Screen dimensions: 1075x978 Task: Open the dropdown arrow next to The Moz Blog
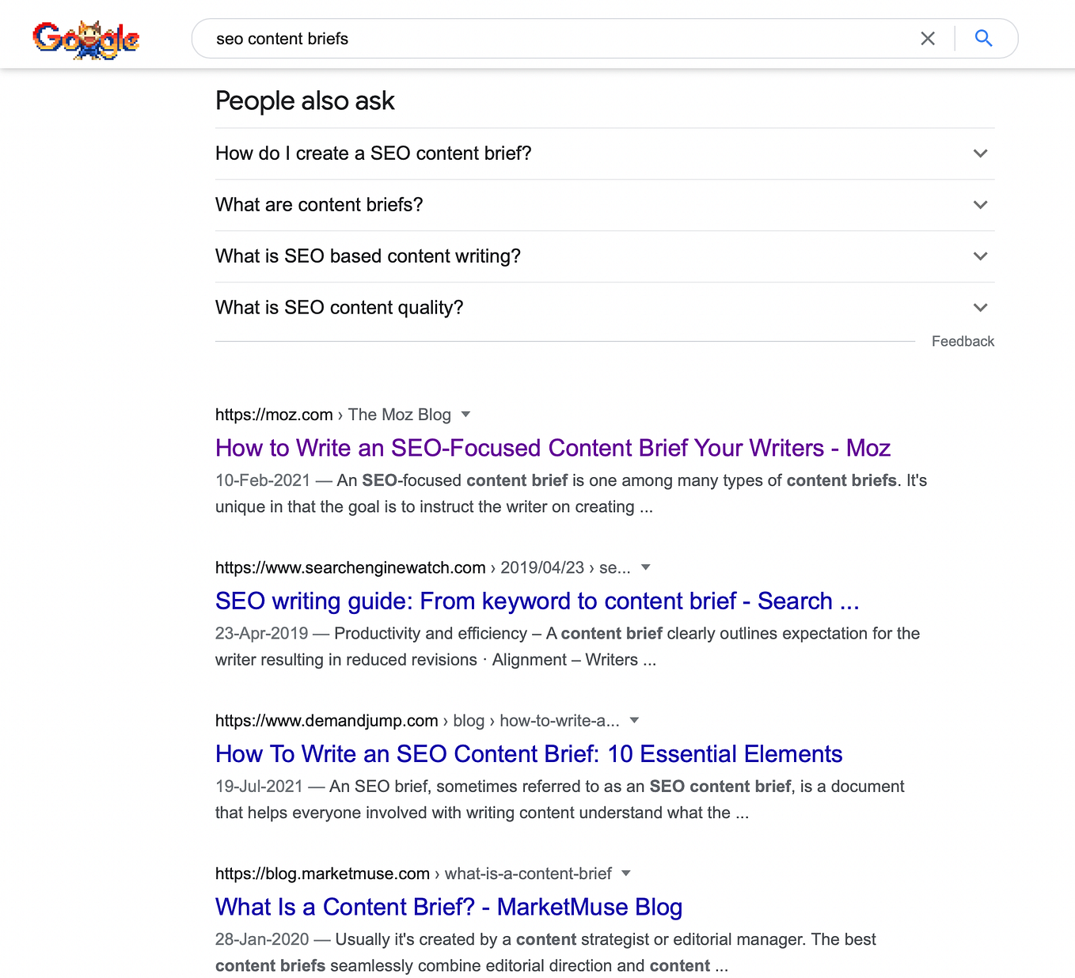465,415
